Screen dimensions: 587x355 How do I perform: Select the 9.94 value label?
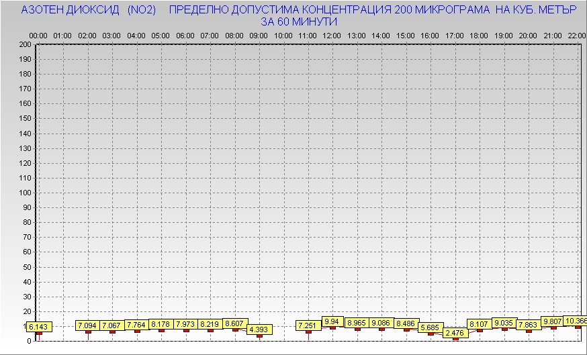[332, 321]
